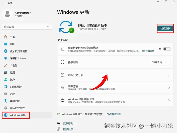Click the 检查更新 button
177x133 pixels.
click(165, 29)
